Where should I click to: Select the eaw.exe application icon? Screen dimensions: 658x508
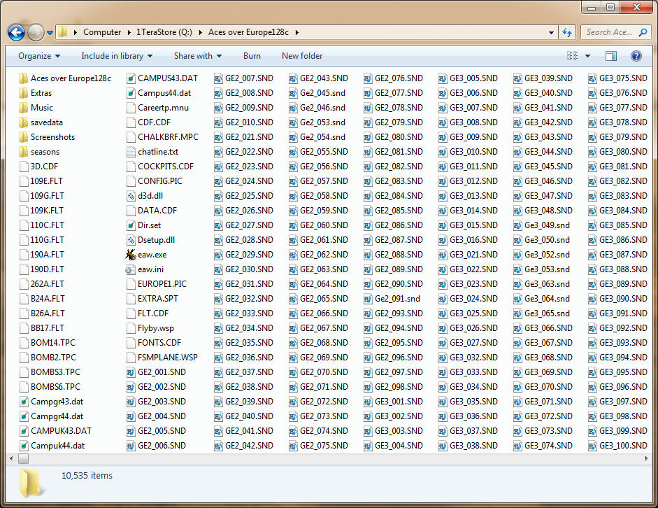click(131, 255)
